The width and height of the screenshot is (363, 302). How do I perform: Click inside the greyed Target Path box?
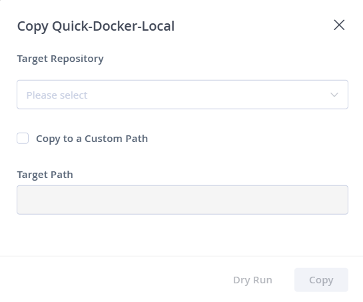tap(182, 200)
